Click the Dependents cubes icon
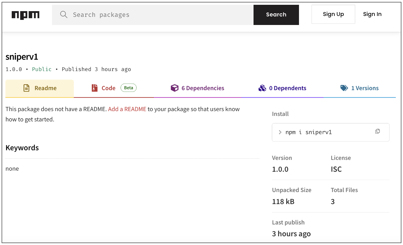403x245 pixels. point(262,88)
